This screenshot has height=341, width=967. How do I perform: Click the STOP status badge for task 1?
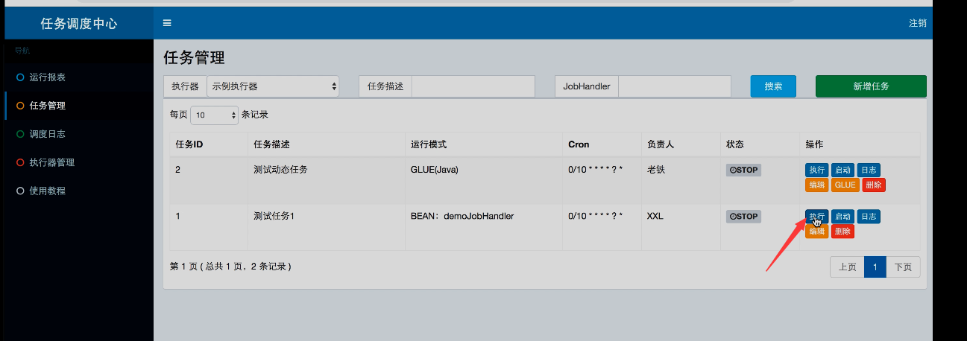click(743, 216)
